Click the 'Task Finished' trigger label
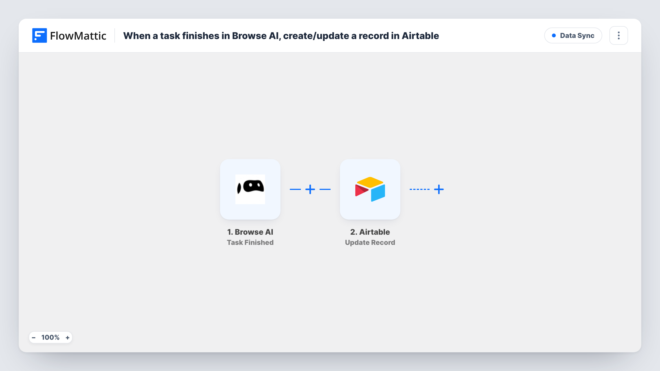The width and height of the screenshot is (660, 371). (250, 242)
